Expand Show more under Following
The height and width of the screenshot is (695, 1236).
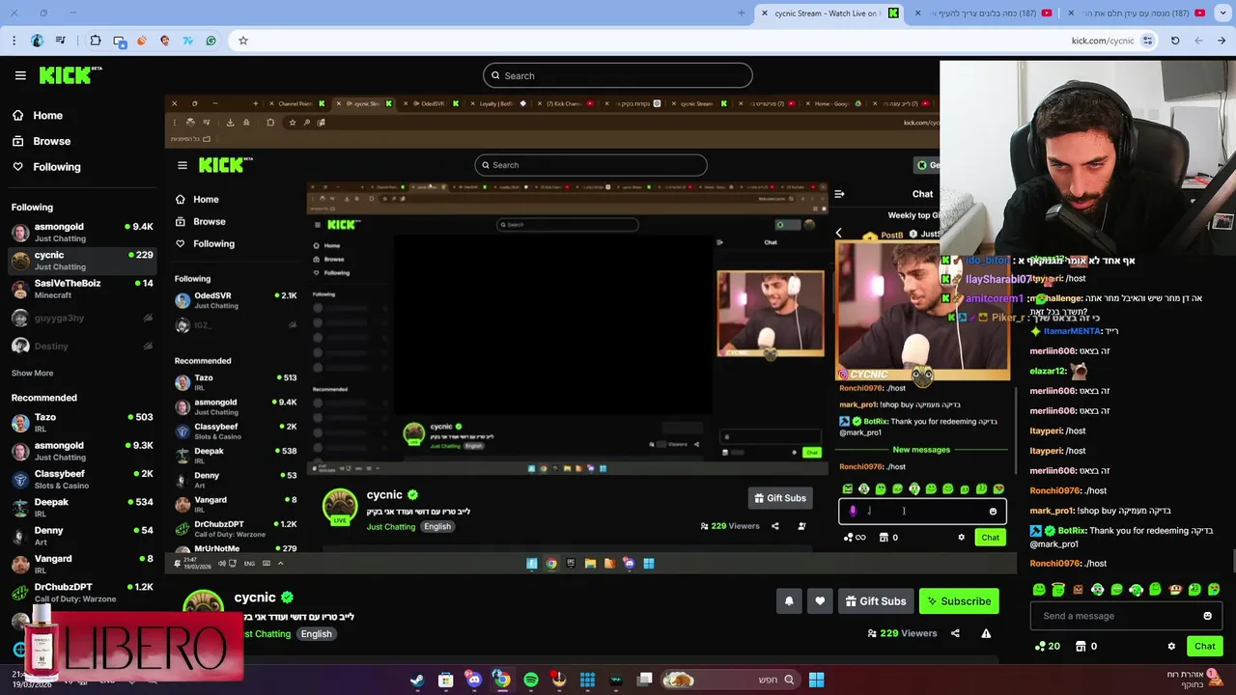32,373
